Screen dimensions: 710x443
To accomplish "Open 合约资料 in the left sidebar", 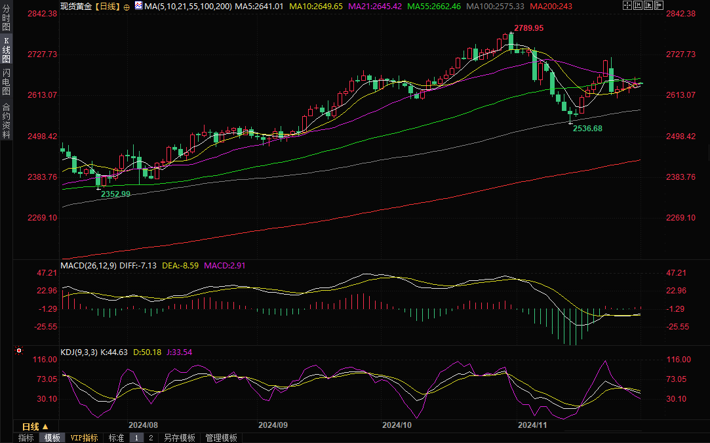I will coord(6,121).
